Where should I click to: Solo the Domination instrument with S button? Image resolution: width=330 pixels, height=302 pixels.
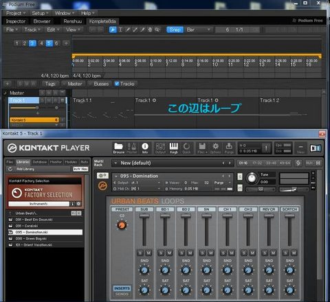point(240,176)
